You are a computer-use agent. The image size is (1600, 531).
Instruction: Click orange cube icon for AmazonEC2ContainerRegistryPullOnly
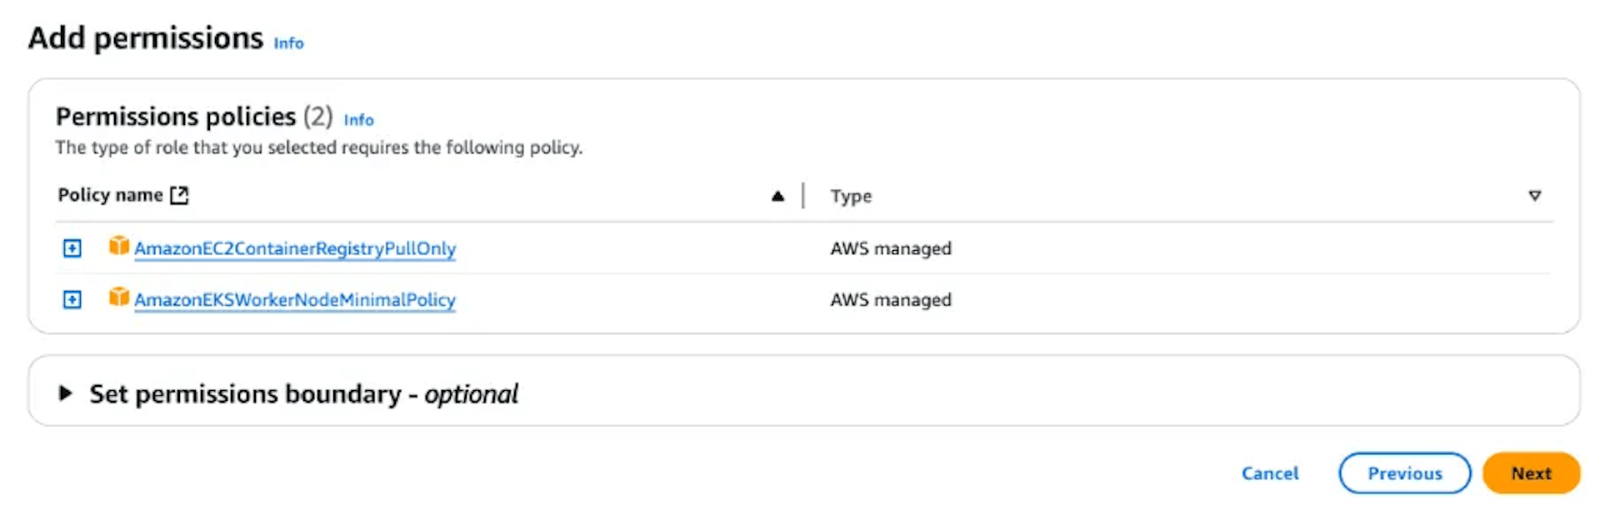(x=119, y=245)
